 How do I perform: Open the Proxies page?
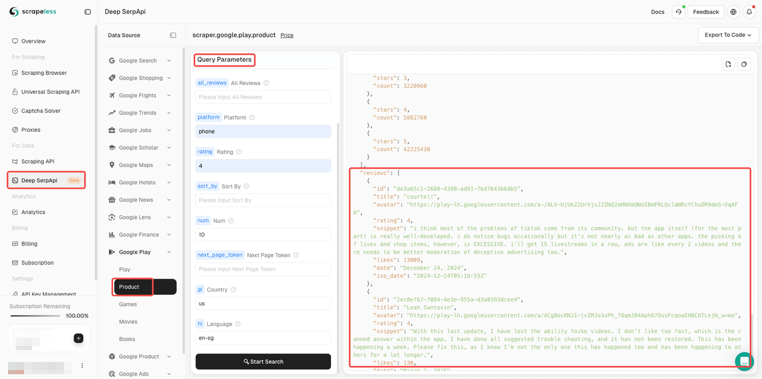coord(31,130)
